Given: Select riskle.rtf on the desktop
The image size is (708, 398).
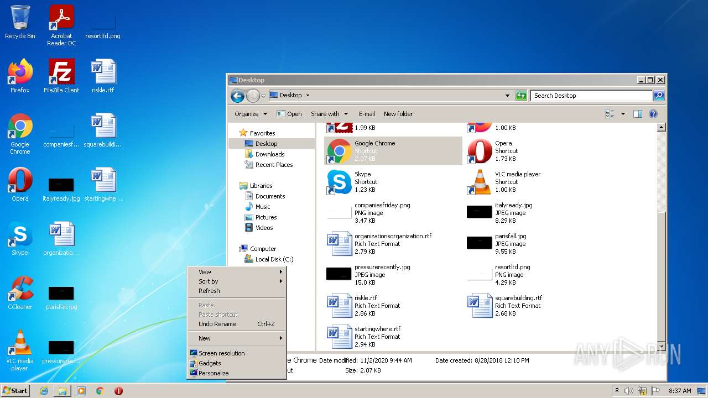Looking at the screenshot, I should 103,76.
